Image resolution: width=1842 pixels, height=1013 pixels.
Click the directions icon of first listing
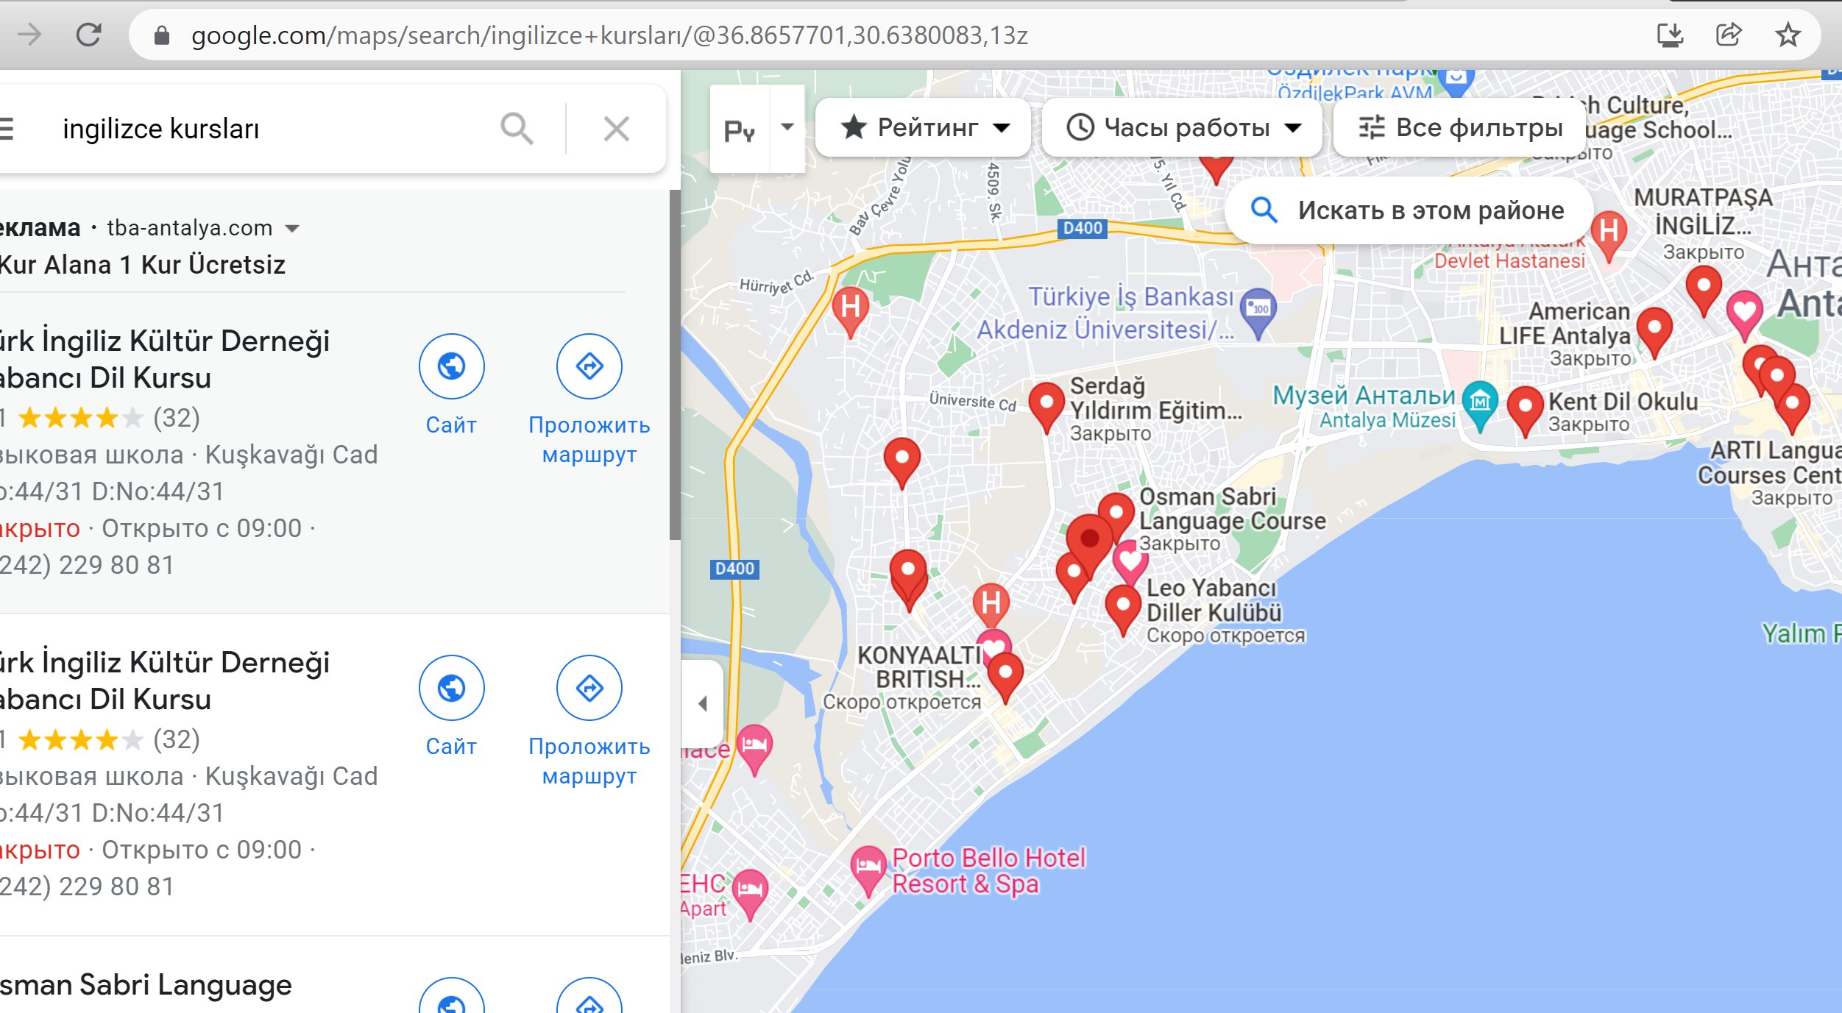pos(589,366)
